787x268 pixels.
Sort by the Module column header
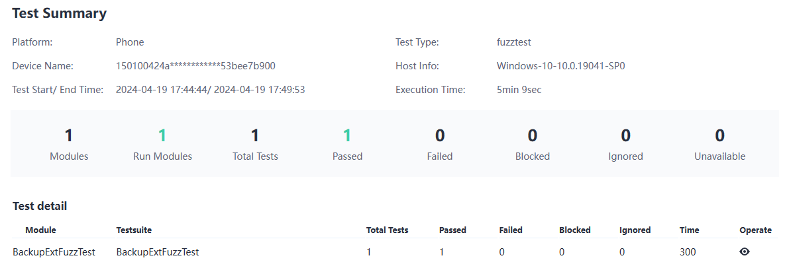pyautogui.click(x=40, y=230)
